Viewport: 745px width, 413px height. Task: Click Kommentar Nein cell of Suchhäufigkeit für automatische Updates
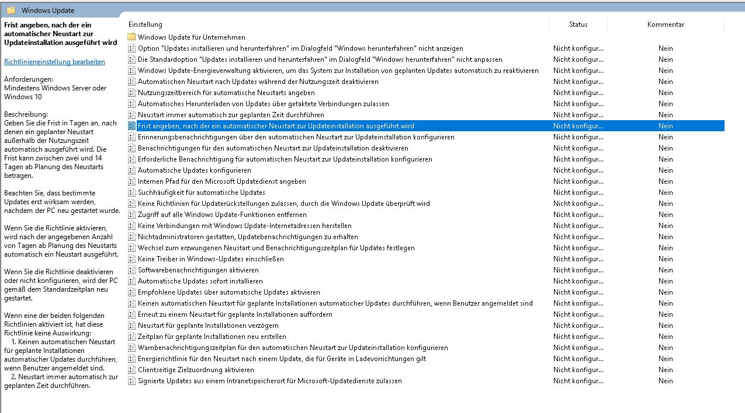point(666,192)
